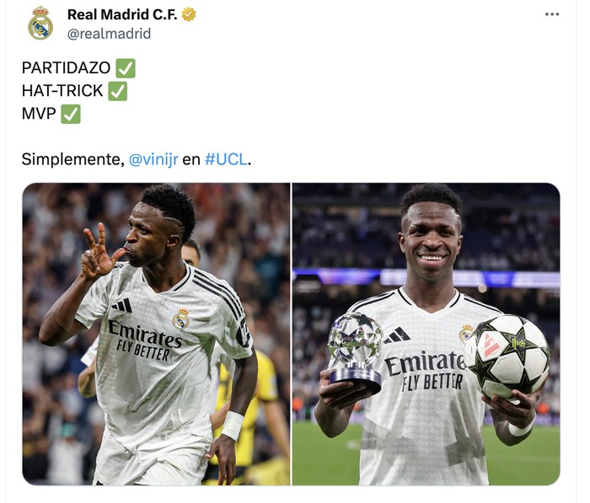
Task: Click the green check mark beside PARTIDAZO
Action: click(126, 68)
